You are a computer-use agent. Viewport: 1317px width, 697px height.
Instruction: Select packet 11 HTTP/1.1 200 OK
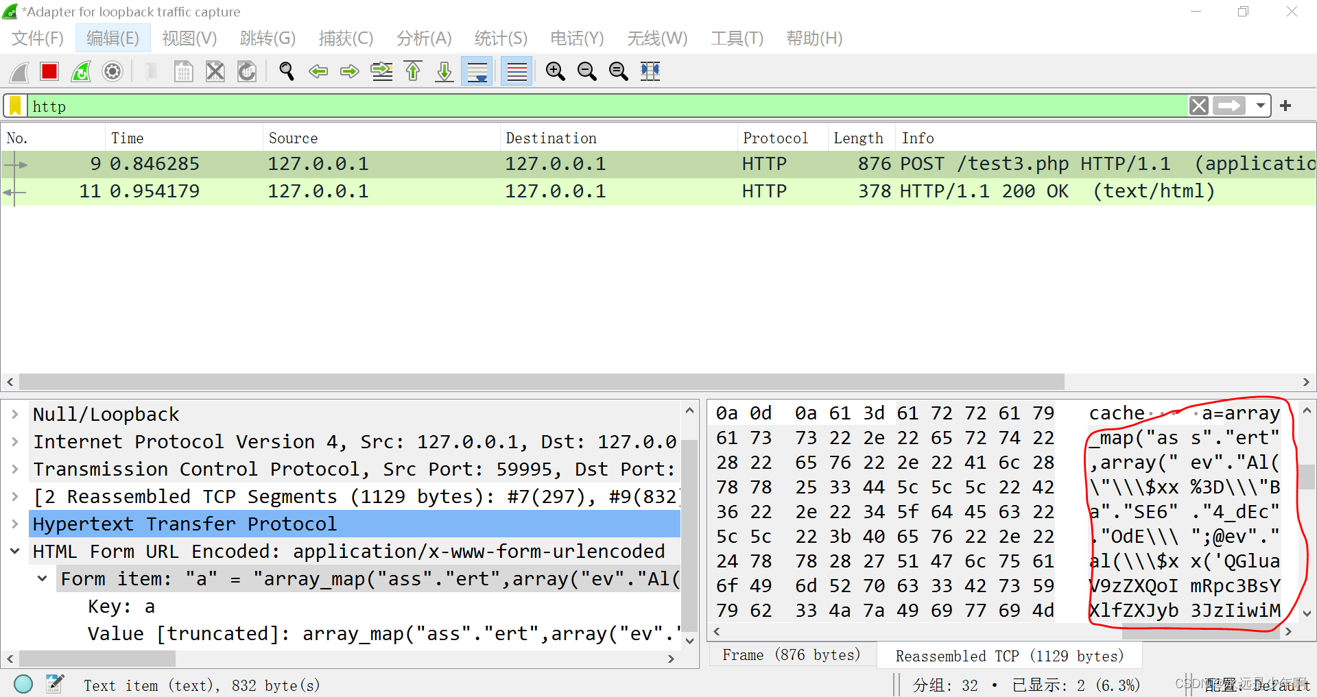coord(658,191)
